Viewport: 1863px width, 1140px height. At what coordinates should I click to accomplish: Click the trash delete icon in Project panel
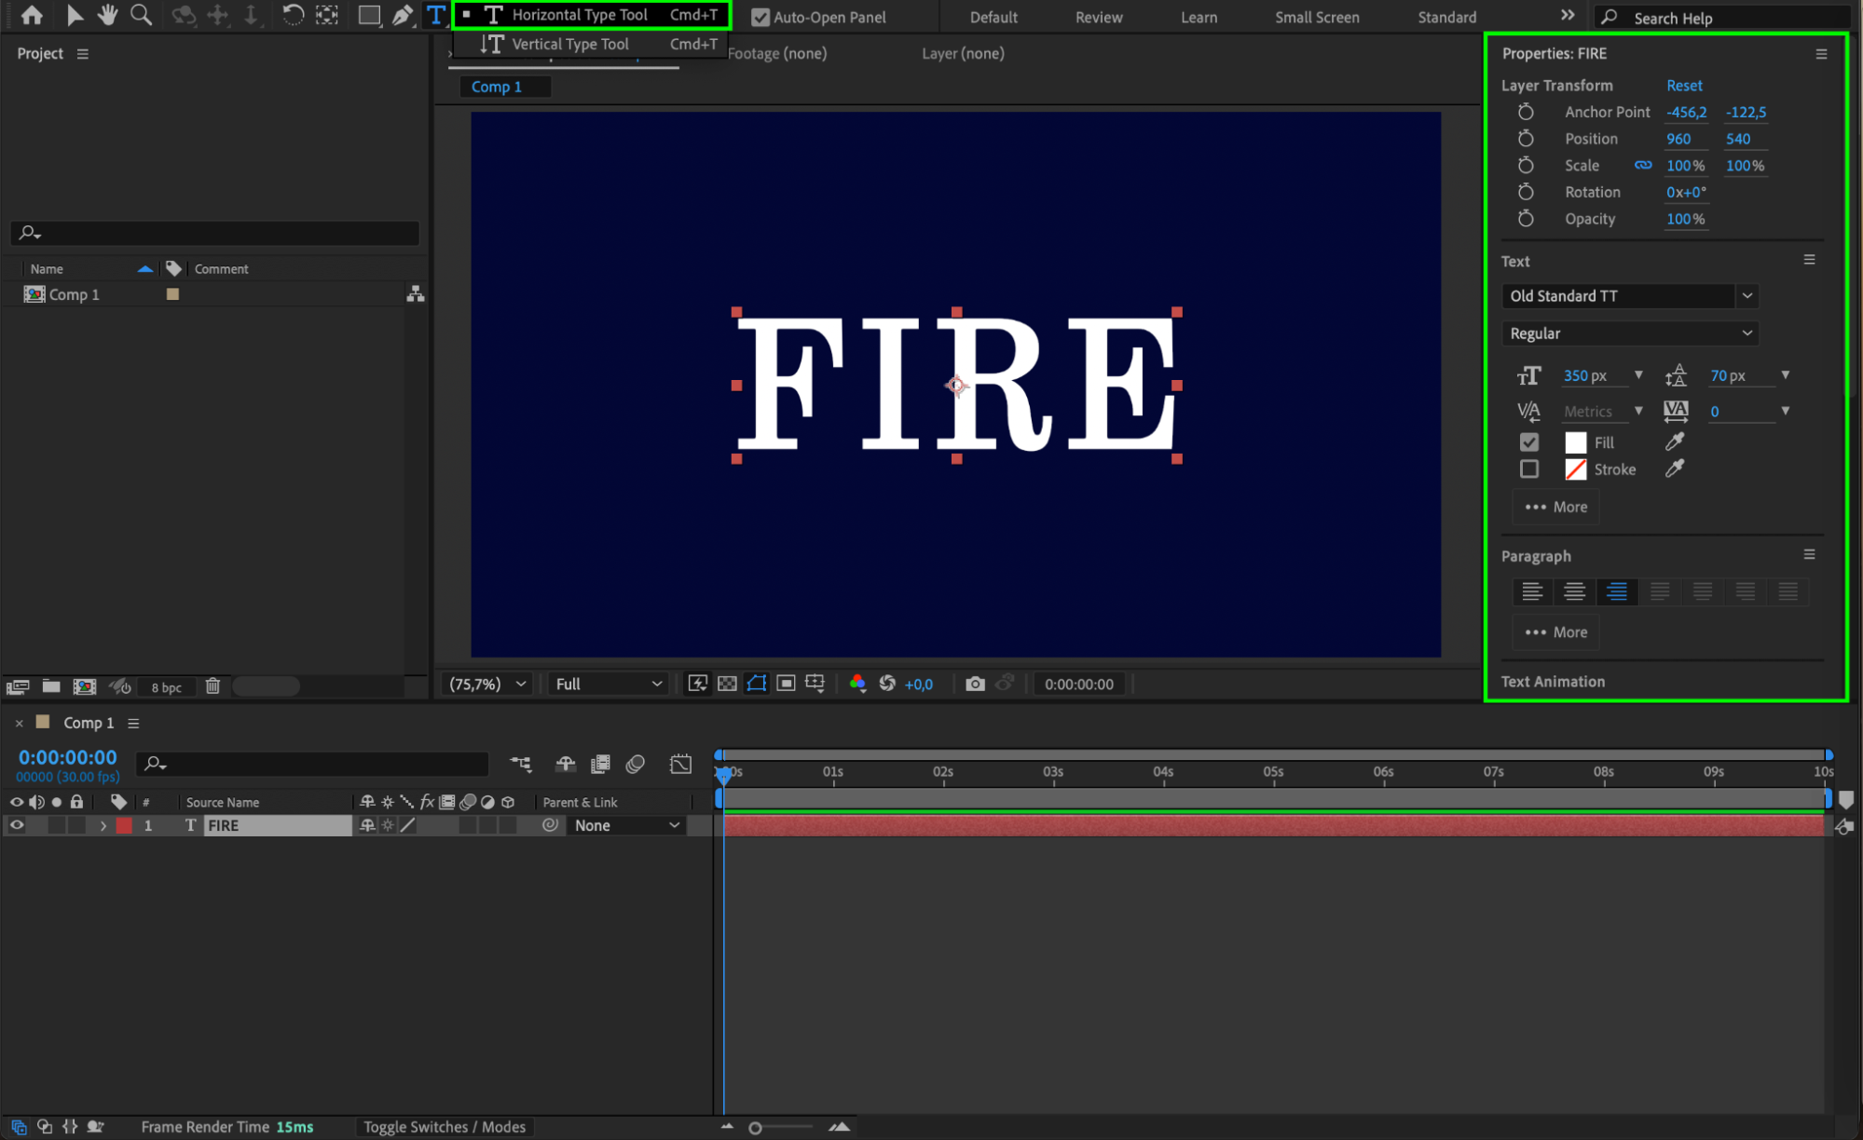coord(212,686)
